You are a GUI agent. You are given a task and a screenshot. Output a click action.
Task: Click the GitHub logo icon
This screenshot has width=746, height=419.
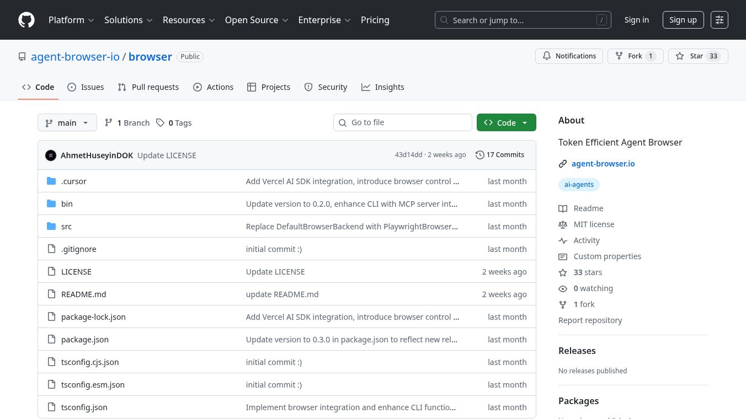click(26, 20)
